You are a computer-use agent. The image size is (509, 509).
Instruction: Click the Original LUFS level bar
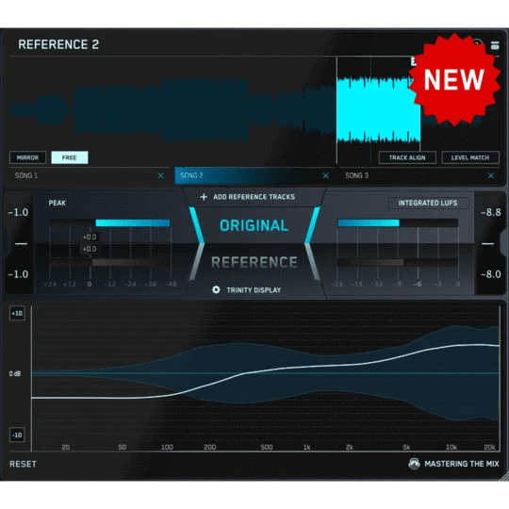tap(369, 222)
